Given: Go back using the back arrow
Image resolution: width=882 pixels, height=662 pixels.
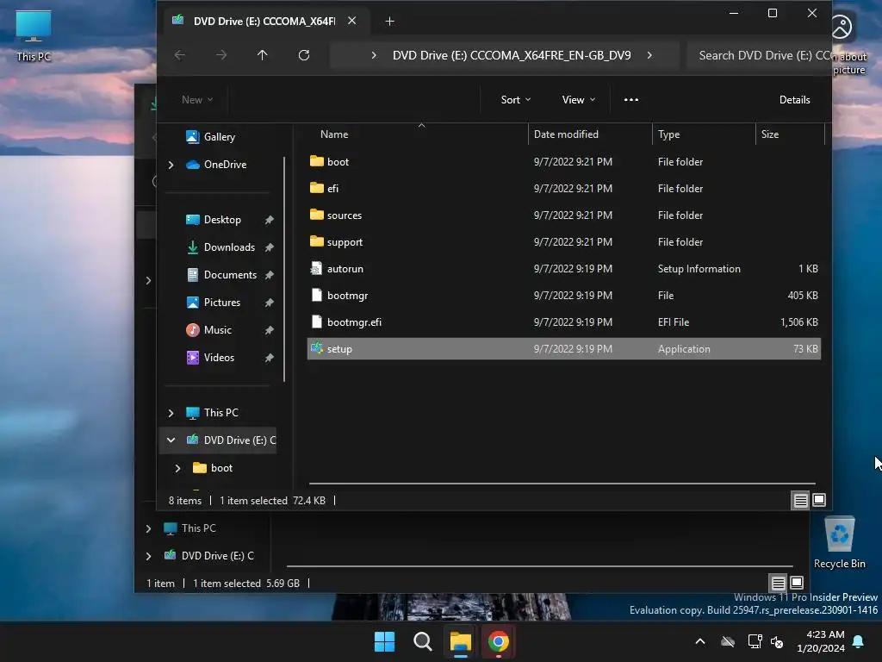Looking at the screenshot, I should pyautogui.click(x=179, y=55).
